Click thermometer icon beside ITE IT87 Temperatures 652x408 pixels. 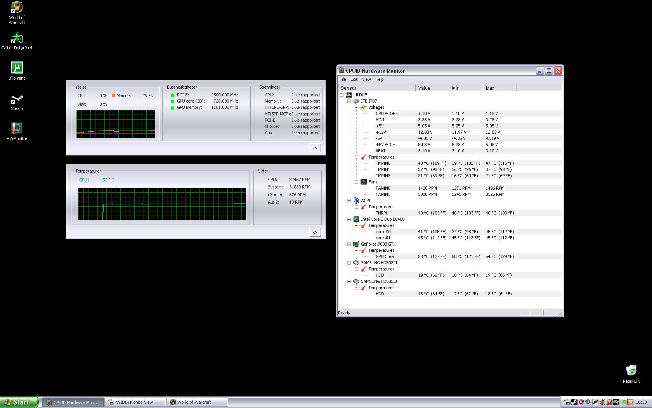364,157
